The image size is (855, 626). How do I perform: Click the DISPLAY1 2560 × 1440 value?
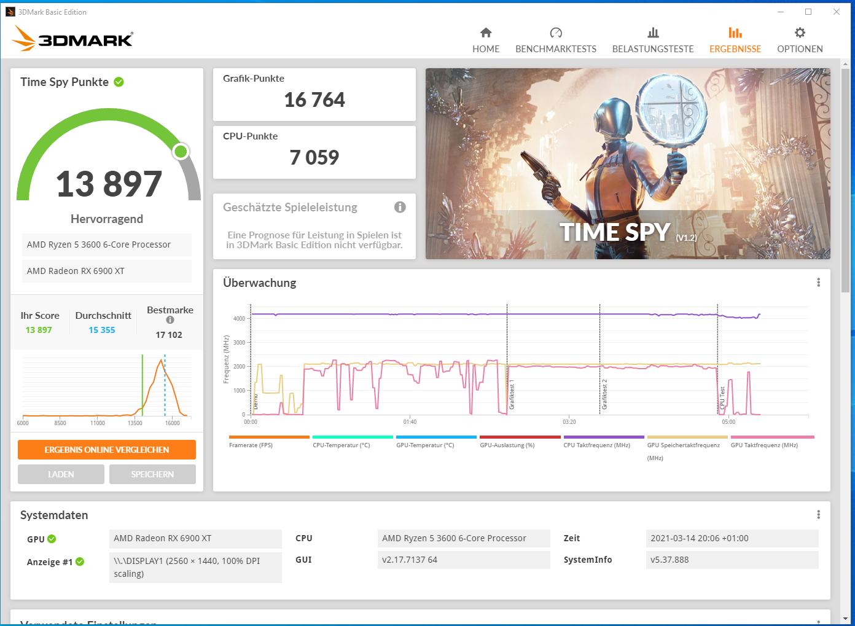(x=195, y=567)
